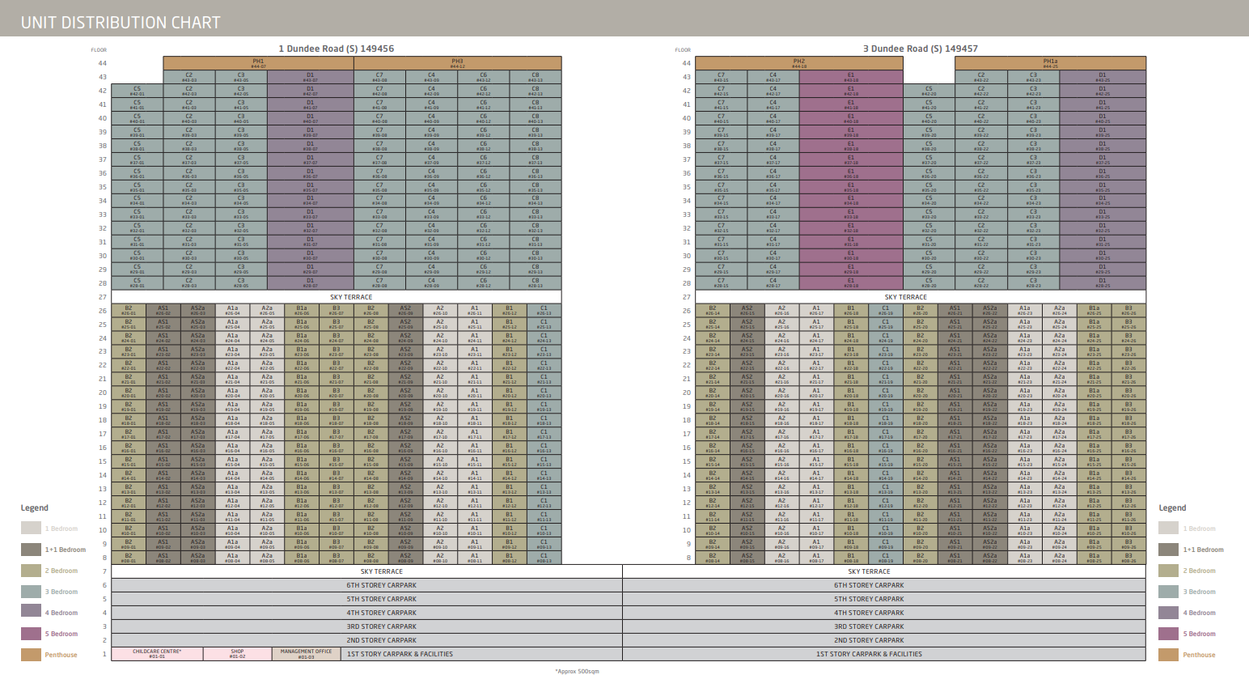Select unit C5 #42-01
The height and width of the screenshot is (675, 1249).
[x=137, y=91]
